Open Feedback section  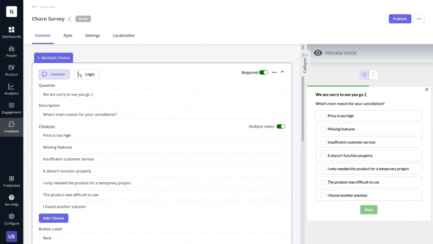pos(11,127)
